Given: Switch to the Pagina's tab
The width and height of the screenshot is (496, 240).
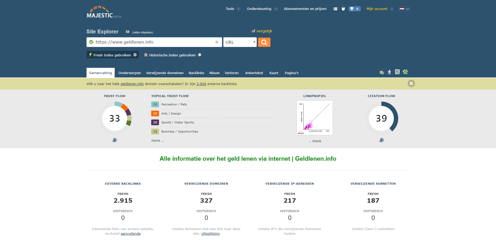Looking at the screenshot, I should tap(292, 73).
